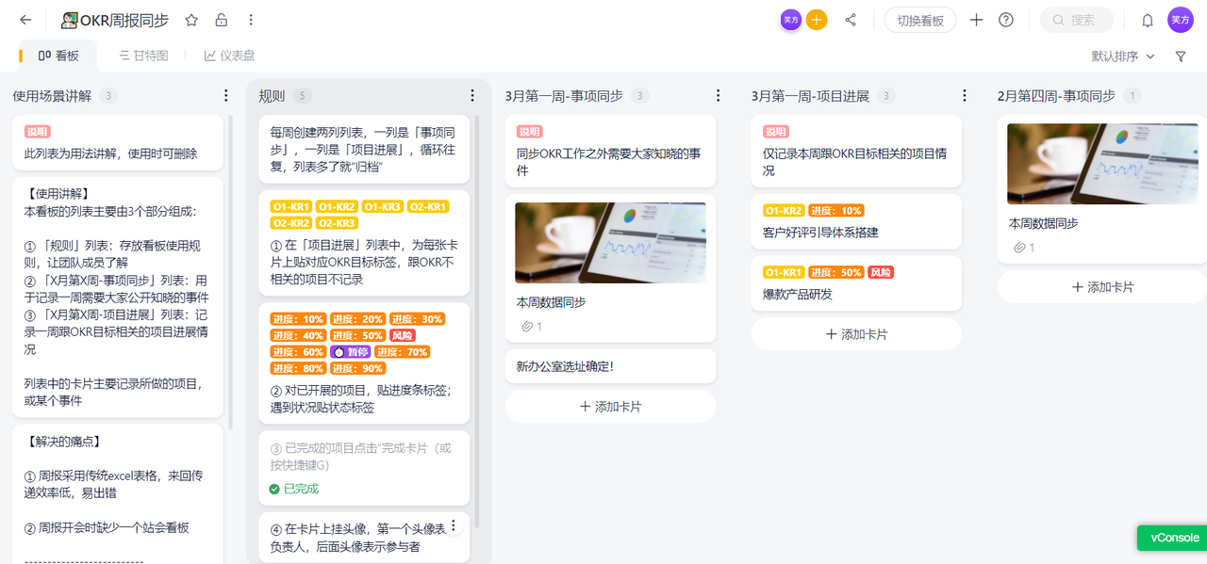Open the 规则 list options menu
The height and width of the screenshot is (564, 1207).
click(471, 95)
